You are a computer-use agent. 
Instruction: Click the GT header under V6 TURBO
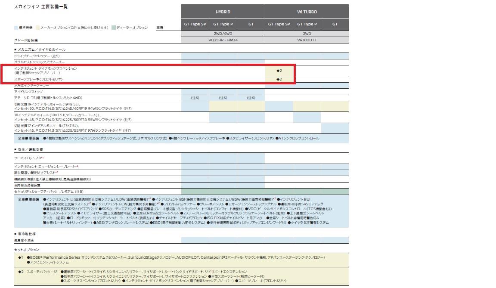point(335,24)
